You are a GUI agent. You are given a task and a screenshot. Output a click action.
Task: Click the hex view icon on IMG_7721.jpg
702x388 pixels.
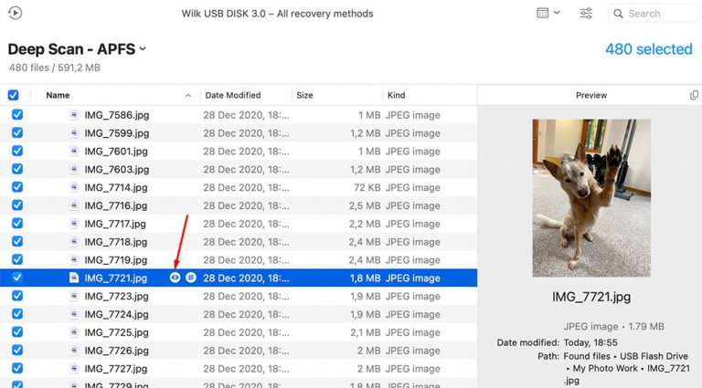(191, 278)
